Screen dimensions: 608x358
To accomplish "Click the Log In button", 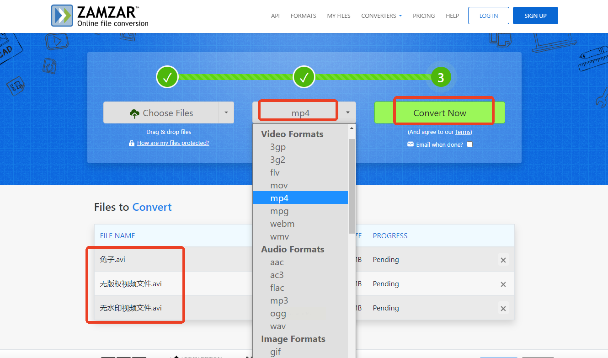I will 489,16.
